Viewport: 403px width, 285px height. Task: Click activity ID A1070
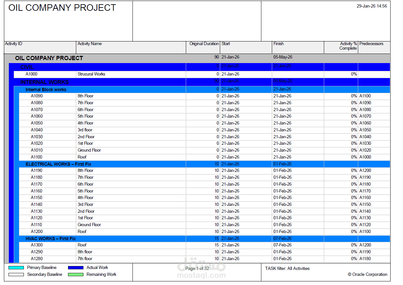click(x=37, y=110)
